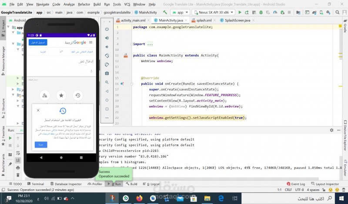Close the MainActivity.java tab
The height and width of the screenshot is (204, 348).
click(186, 20)
